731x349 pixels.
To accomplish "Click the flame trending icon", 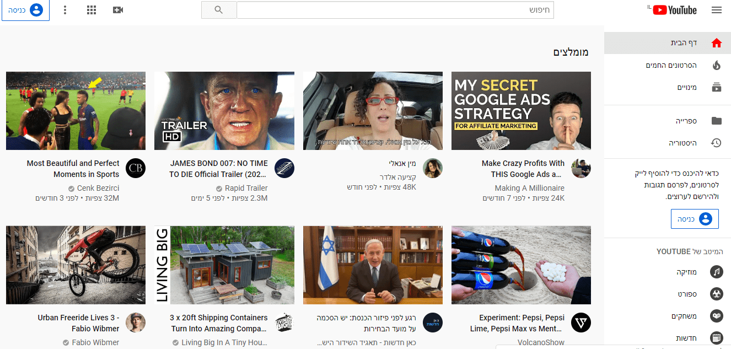I will click(x=717, y=65).
